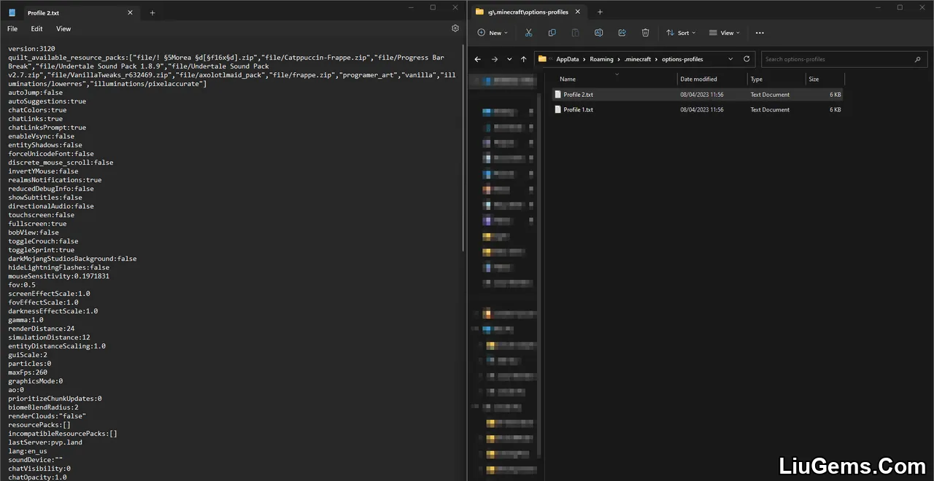This screenshot has width=934, height=481.
Task: Click the Rename icon in Explorer toolbar
Action: coord(598,33)
